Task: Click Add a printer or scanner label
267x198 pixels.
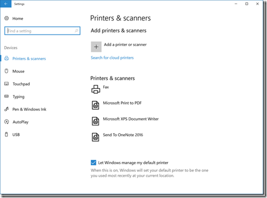Action: coord(125,45)
